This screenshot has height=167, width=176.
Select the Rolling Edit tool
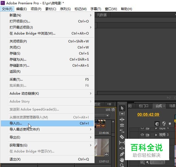(122, 125)
